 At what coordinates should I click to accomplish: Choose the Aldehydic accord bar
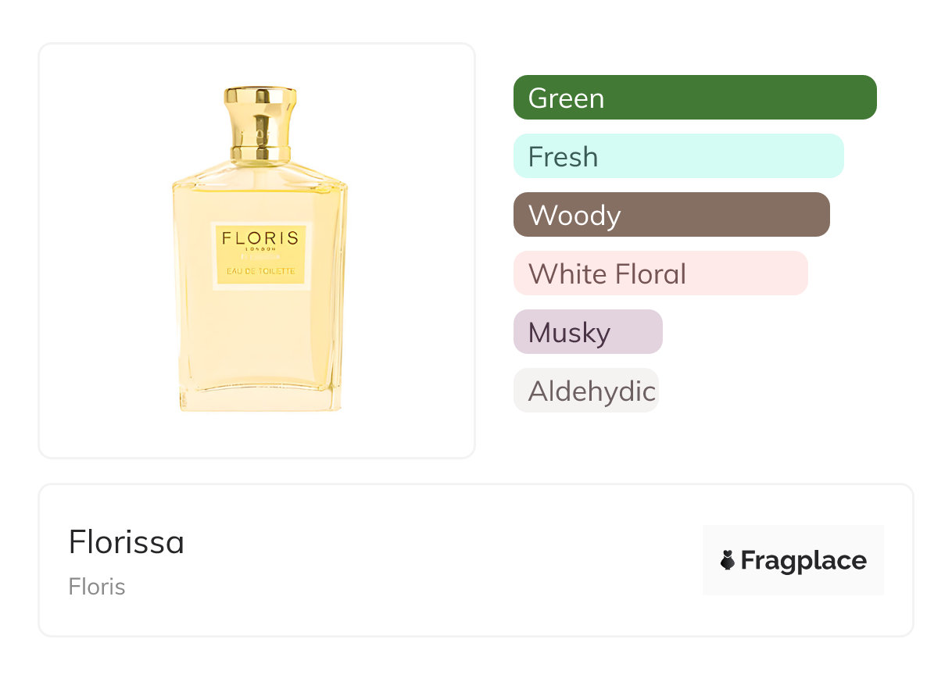tap(586, 391)
